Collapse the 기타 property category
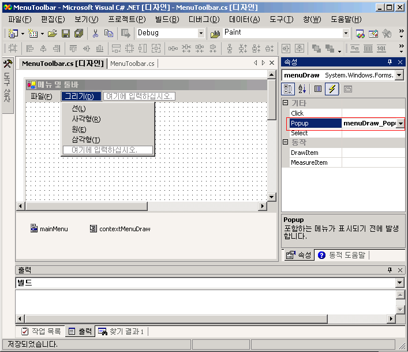 pos(285,103)
